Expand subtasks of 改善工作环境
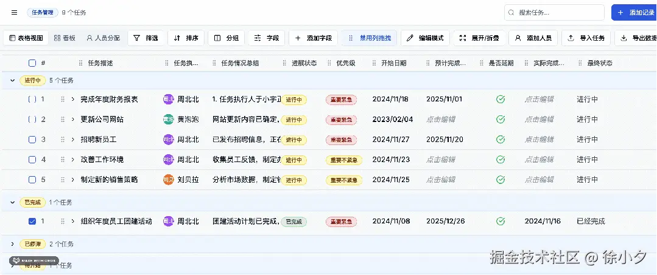 click(73, 160)
